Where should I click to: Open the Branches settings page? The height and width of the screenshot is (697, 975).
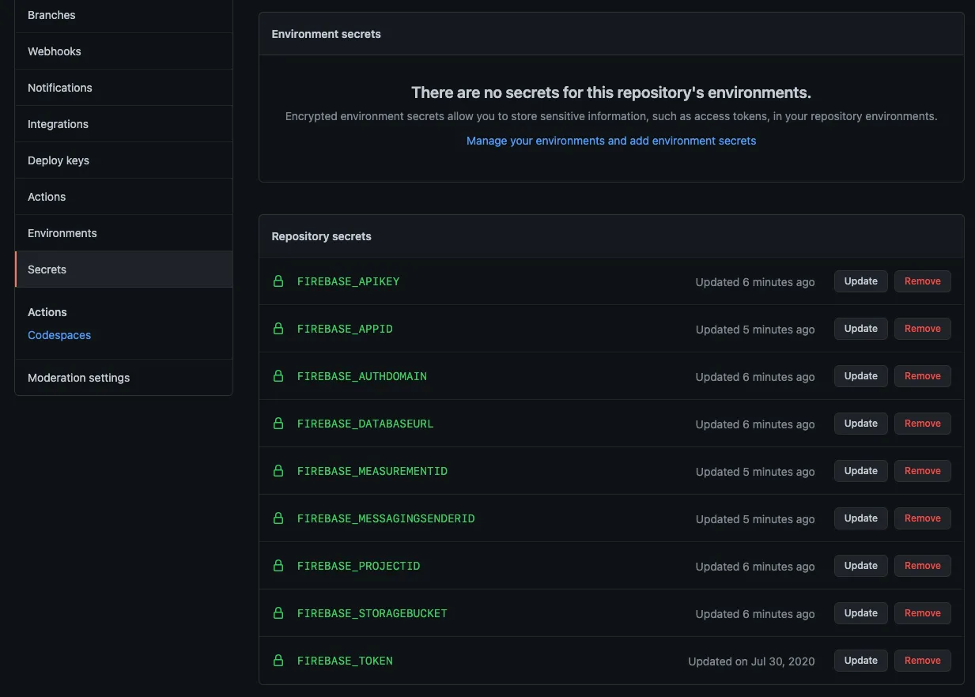click(x=51, y=15)
